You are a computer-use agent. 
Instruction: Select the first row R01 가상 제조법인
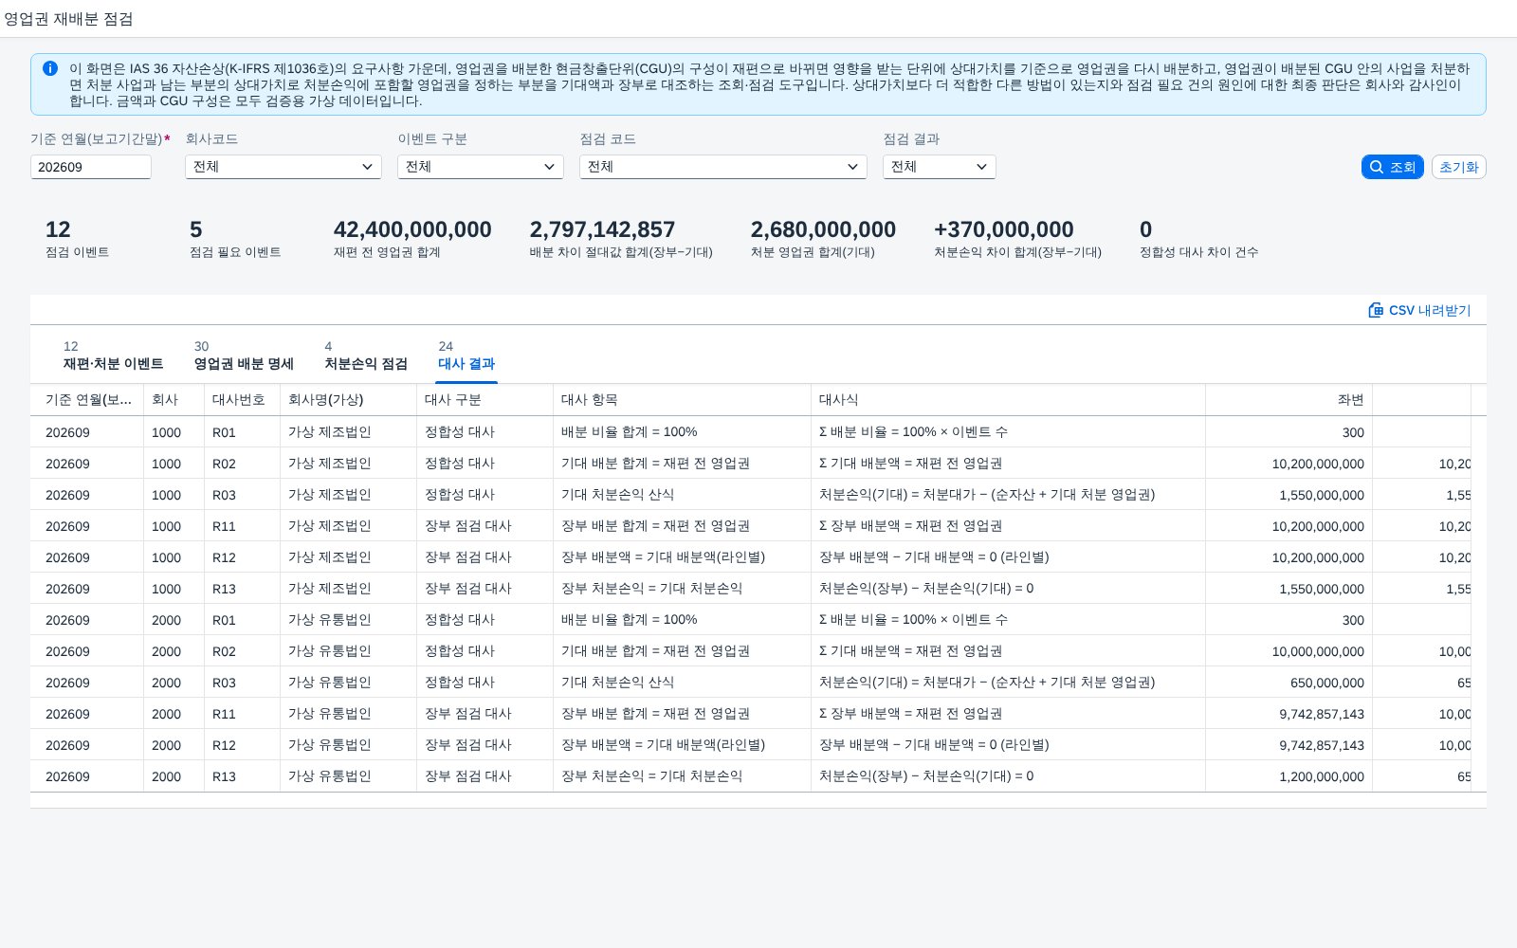point(751,432)
